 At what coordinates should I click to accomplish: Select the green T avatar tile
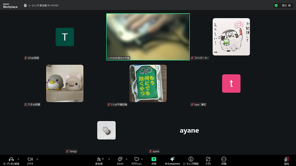coord(65,37)
